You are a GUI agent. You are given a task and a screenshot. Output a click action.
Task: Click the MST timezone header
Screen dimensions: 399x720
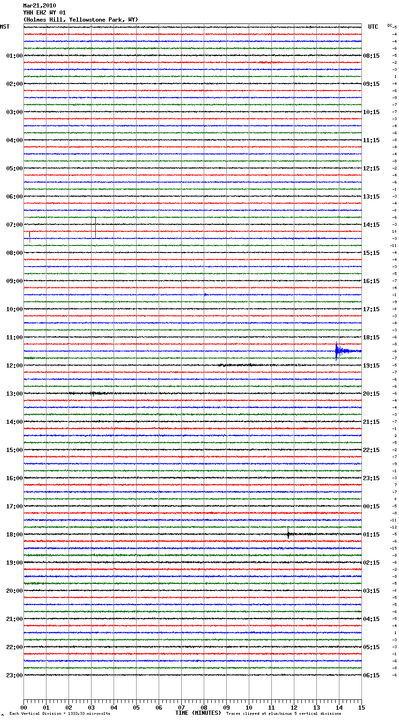coord(5,27)
